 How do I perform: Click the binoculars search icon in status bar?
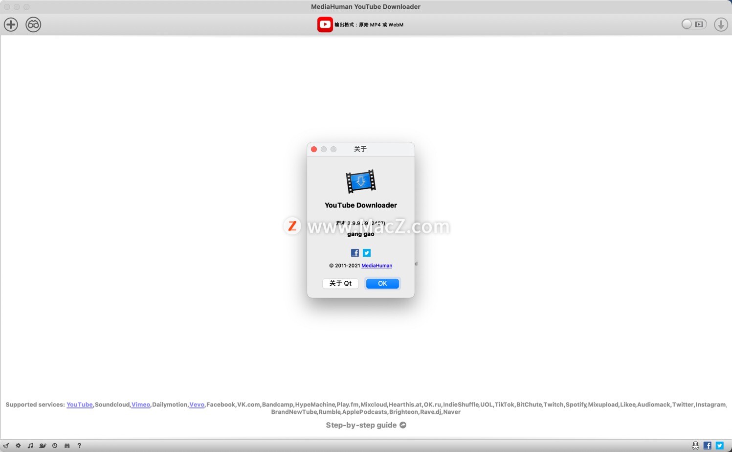point(67,446)
